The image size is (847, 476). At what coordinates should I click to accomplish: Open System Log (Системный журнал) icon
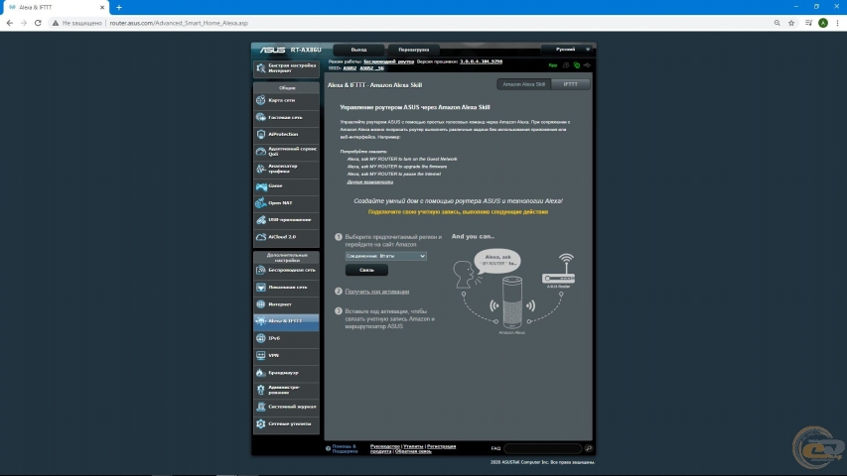point(261,407)
